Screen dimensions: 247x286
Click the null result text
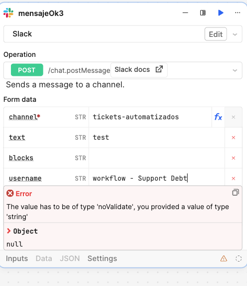(14, 244)
